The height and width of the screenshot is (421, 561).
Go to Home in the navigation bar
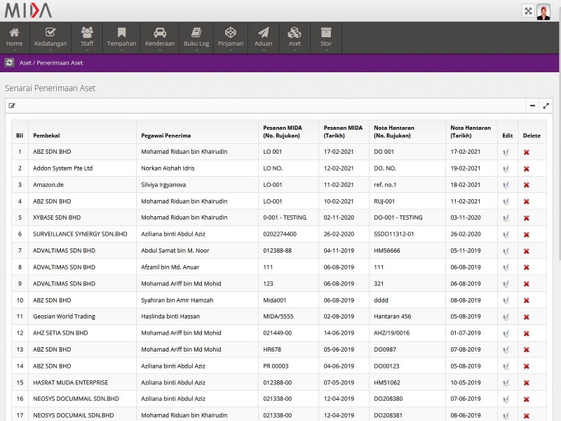[x=14, y=37]
